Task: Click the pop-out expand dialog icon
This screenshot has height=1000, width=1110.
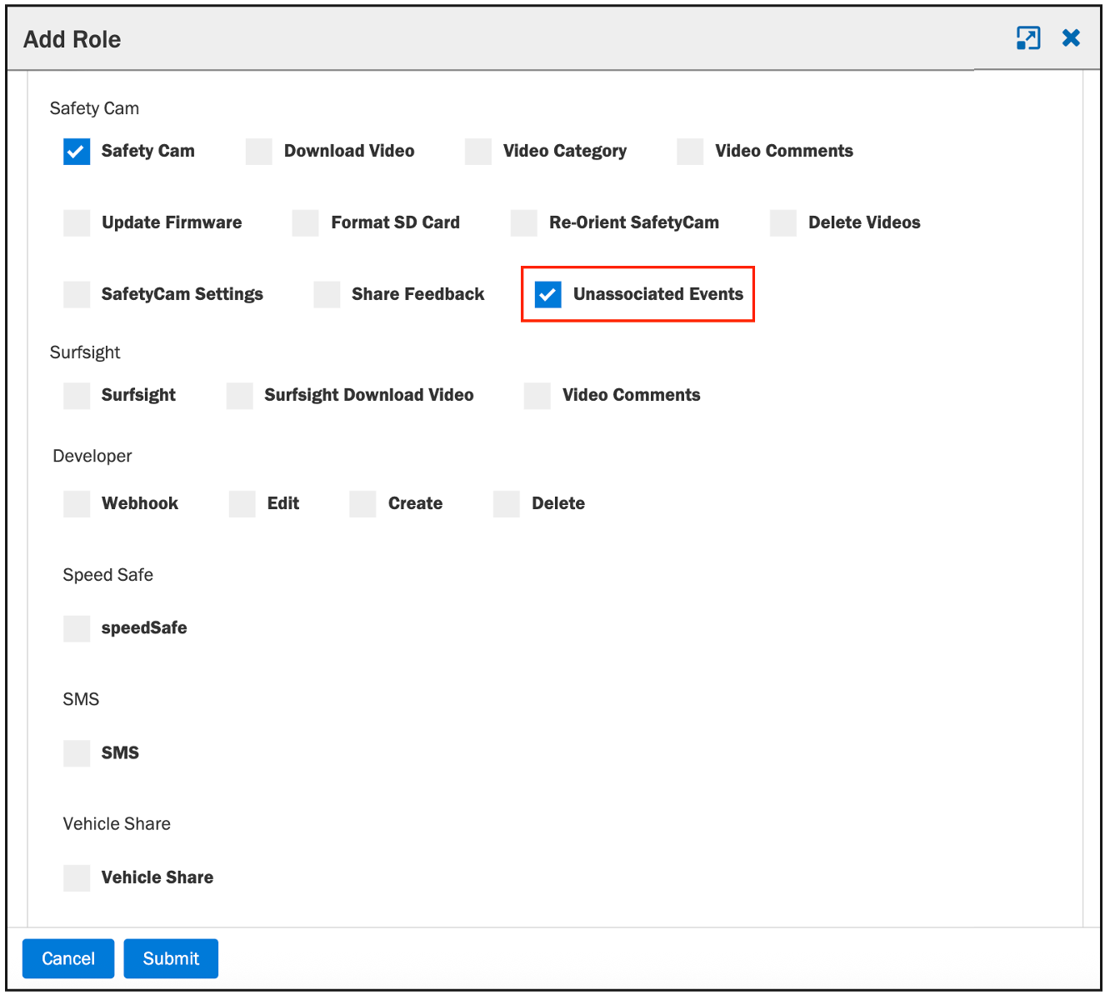Action: [1028, 38]
